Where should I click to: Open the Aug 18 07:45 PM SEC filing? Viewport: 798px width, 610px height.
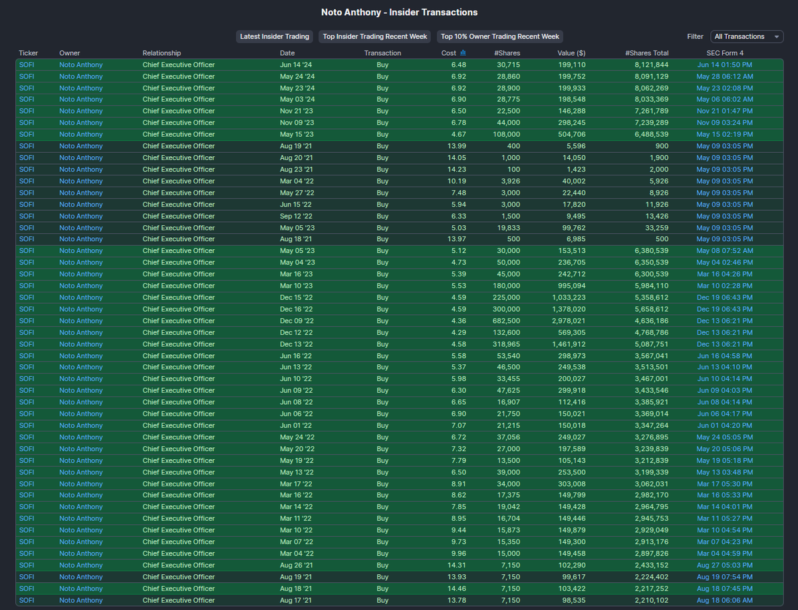click(725, 588)
